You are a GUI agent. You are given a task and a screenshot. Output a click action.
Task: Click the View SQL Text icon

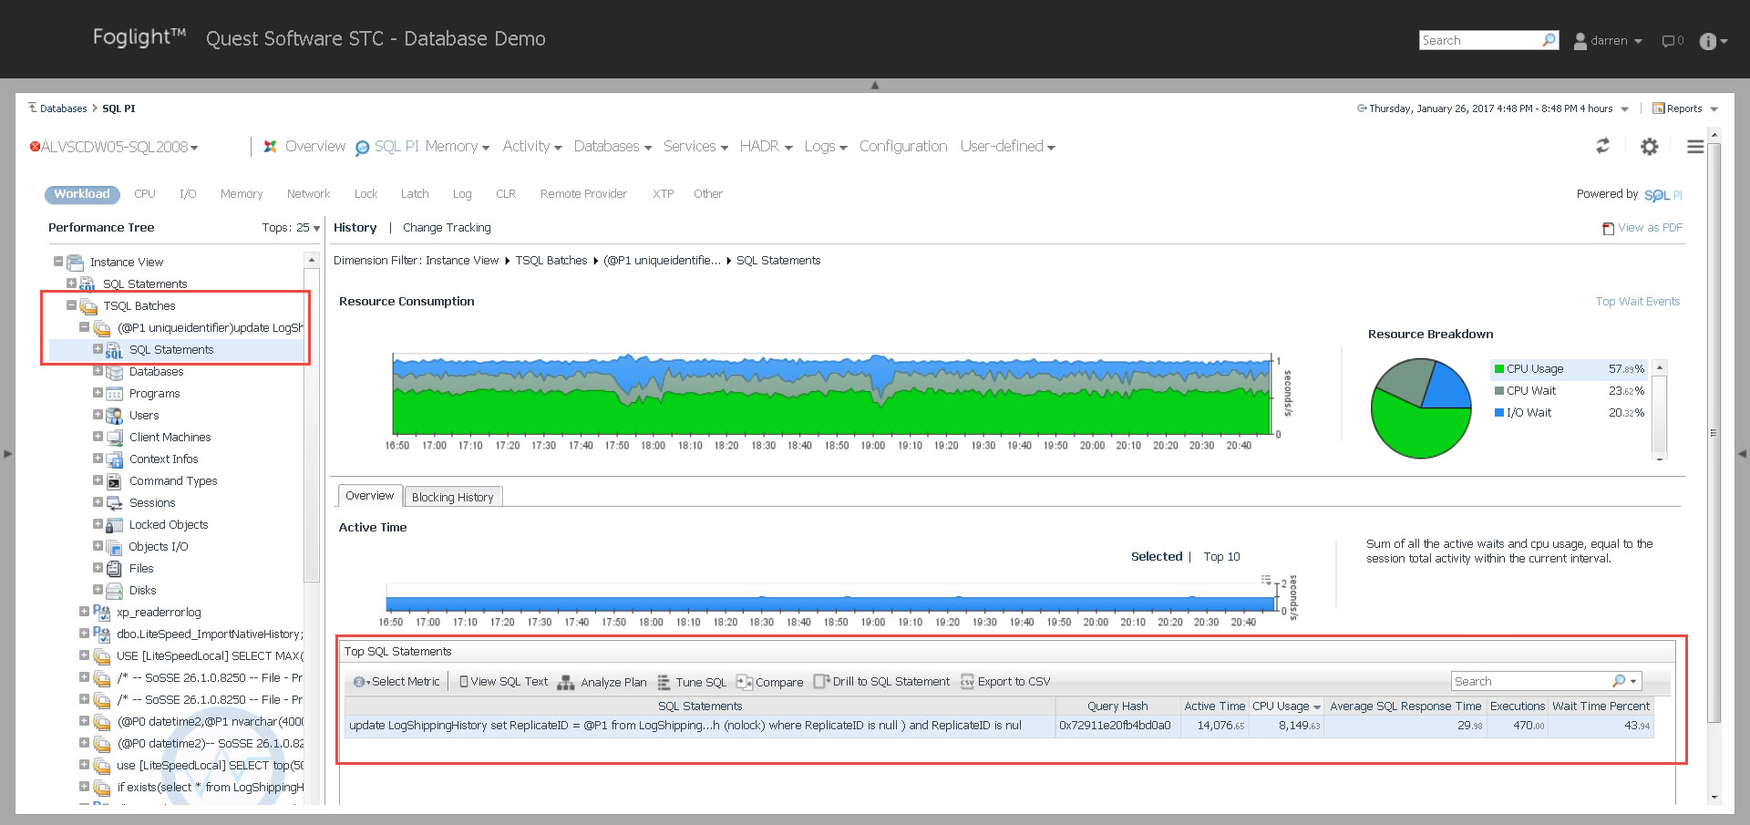(x=464, y=682)
